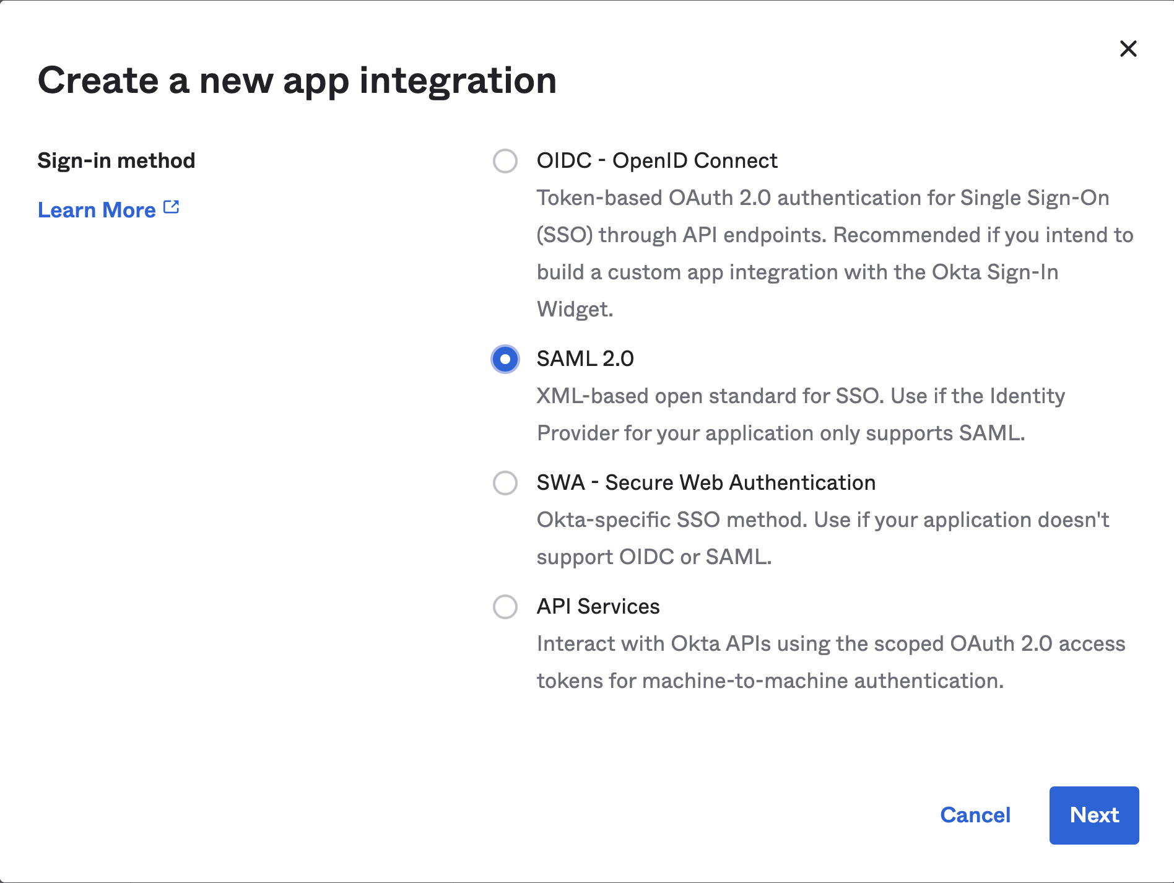This screenshot has width=1174, height=883.
Task: Cancel the app integration creation
Action: [975, 815]
